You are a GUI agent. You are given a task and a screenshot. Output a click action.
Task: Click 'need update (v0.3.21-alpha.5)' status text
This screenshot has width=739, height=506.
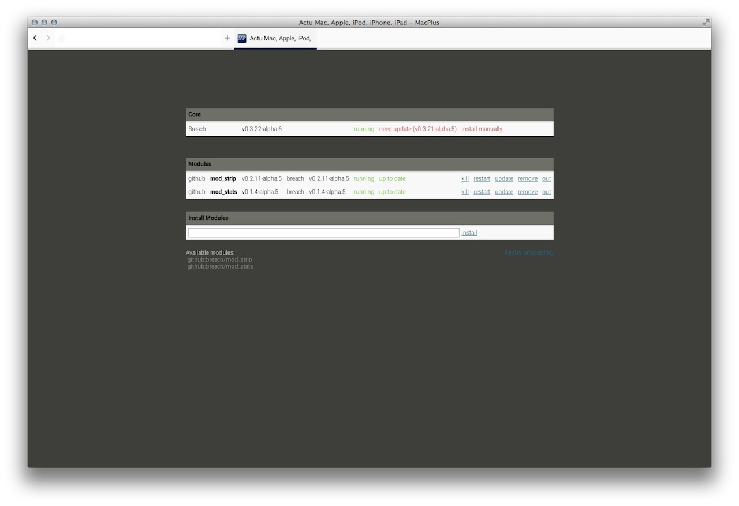(x=418, y=129)
